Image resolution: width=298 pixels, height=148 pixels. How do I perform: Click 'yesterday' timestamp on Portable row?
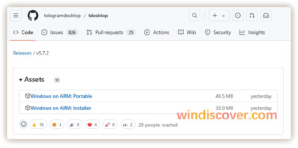pos(261,96)
